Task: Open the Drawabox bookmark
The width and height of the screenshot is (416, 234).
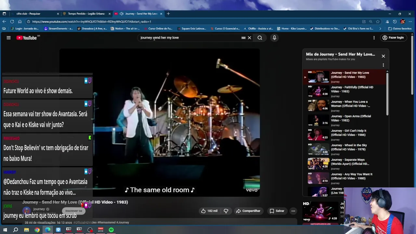Action: click(x=92, y=29)
